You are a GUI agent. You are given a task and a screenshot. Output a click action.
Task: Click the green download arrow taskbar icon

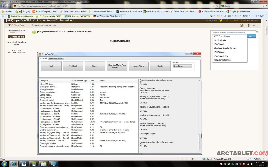click(34, 164)
